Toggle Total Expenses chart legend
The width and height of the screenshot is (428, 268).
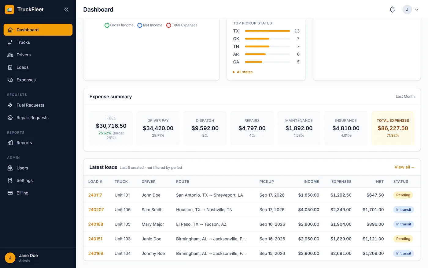[182, 25]
